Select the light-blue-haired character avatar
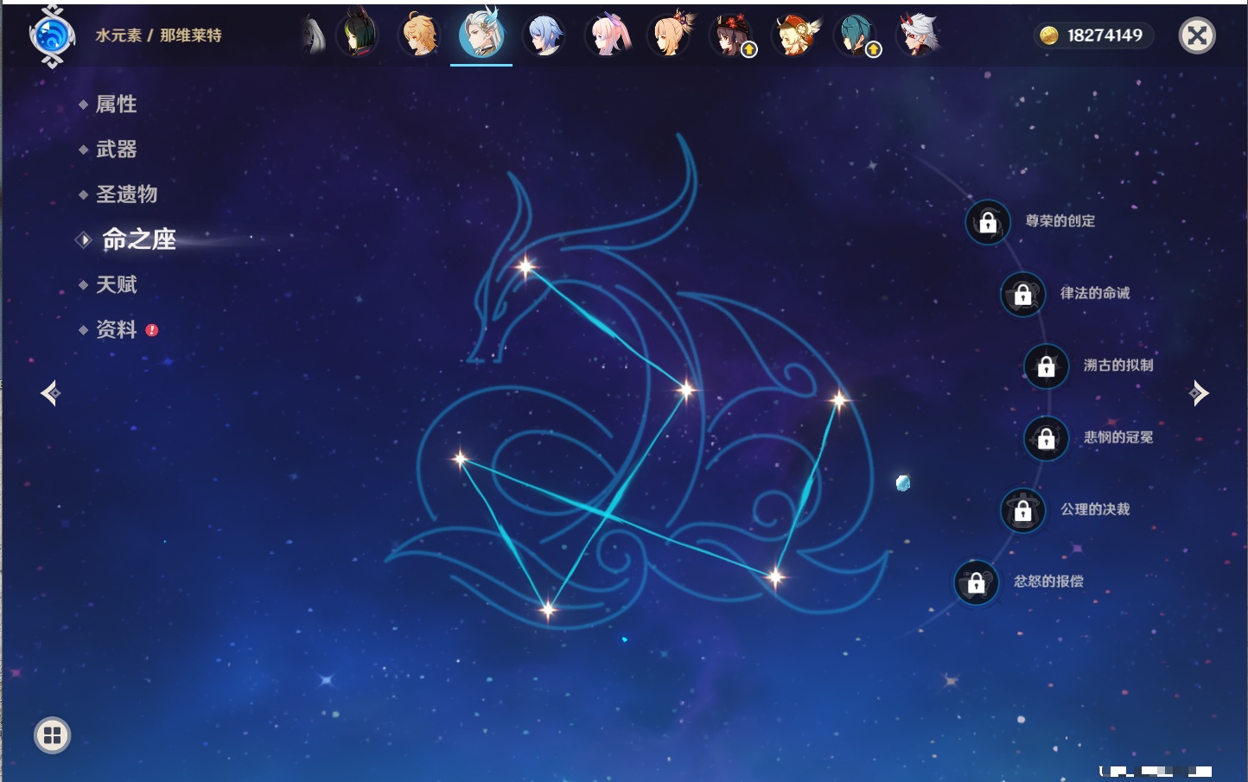 (x=544, y=35)
